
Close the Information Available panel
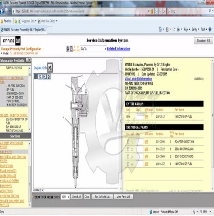pos(29,60)
